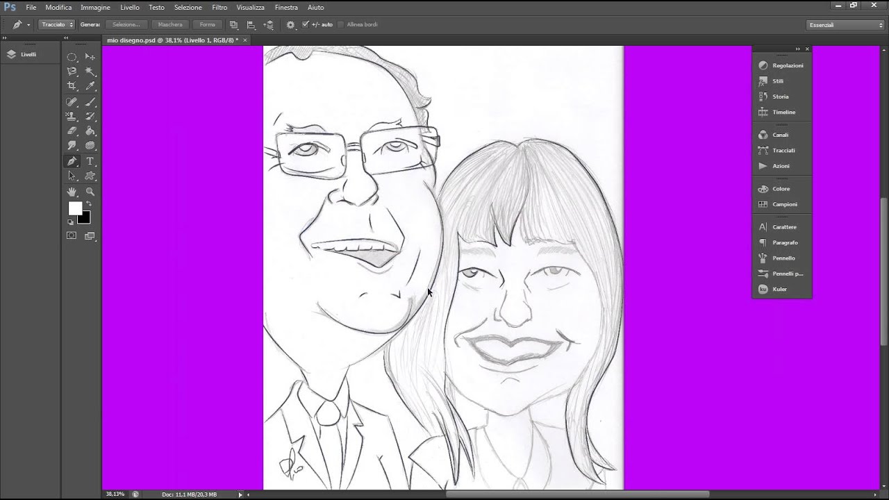Viewport: 889px width, 500px height.
Task: Select the Healing Brush tool
Action: coord(72,101)
